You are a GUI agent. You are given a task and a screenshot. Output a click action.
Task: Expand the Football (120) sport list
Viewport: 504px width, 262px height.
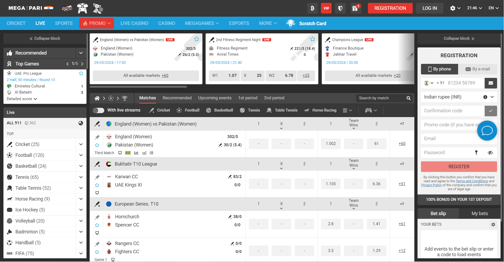click(x=81, y=155)
